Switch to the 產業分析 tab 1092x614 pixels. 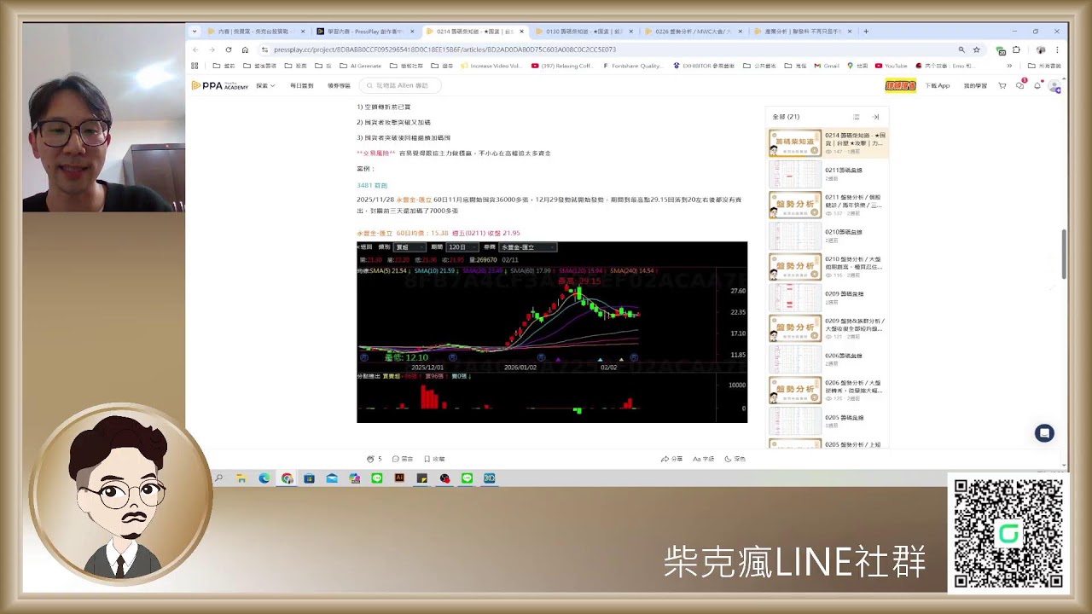click(803, 32)
